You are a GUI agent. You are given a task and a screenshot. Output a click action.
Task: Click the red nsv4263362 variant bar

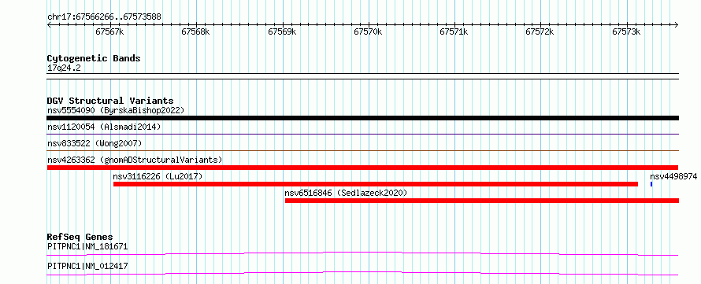[x=362, y=168]
